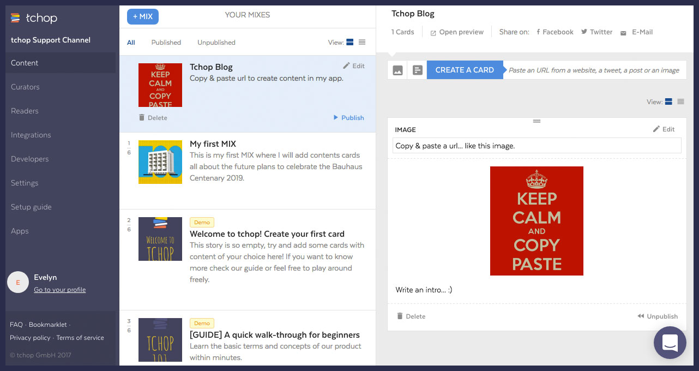
Task: Add a text card icon
Action: [417, 70]
